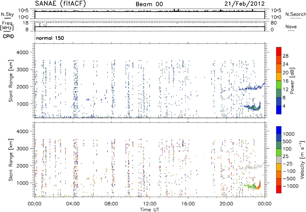Click the top velocity colorbar label '1000'
Image resolution: width=306 pixels, height=212 pixels.
[x=289, y=134]
